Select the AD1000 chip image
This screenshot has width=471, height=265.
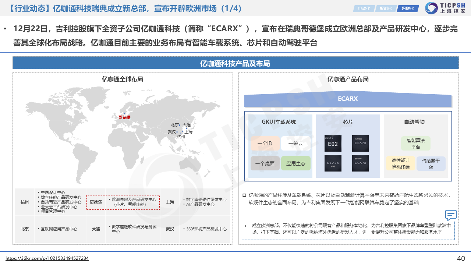coord(360,143)
